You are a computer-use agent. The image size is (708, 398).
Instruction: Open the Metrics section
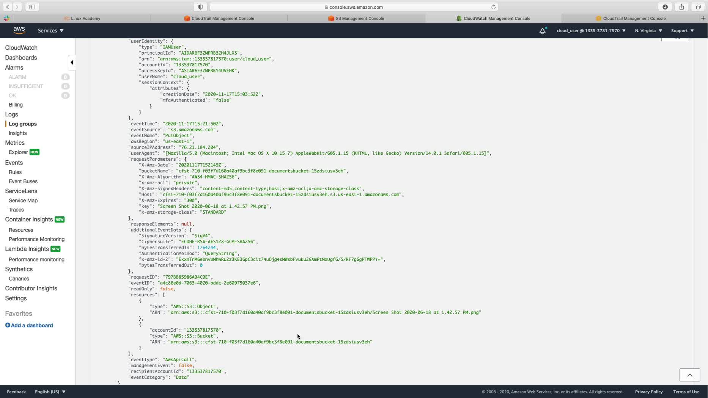point(15,143)
